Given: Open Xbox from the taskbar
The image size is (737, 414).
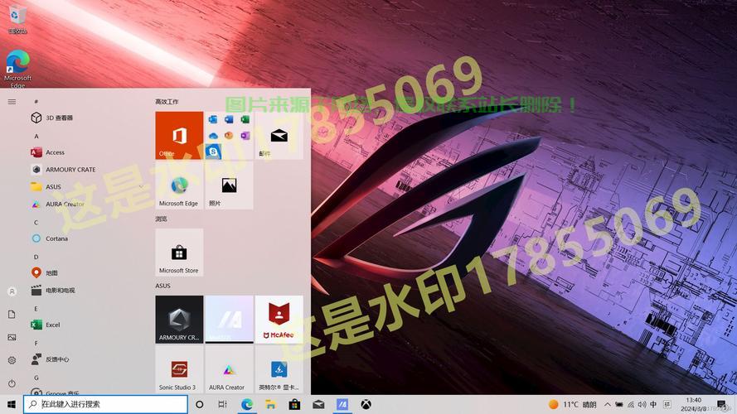Looking at the screenshot, I should [366, 404].
